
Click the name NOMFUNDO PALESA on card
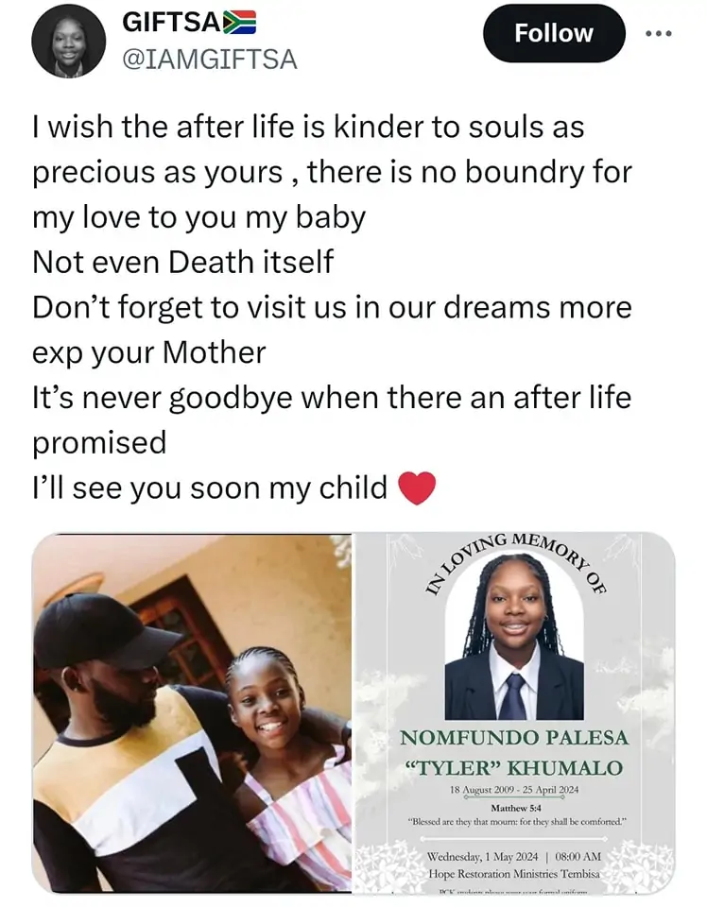click(514, 738)
